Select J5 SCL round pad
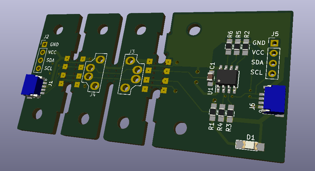Viewport: 315px width, 171px height. click(272, 74)
